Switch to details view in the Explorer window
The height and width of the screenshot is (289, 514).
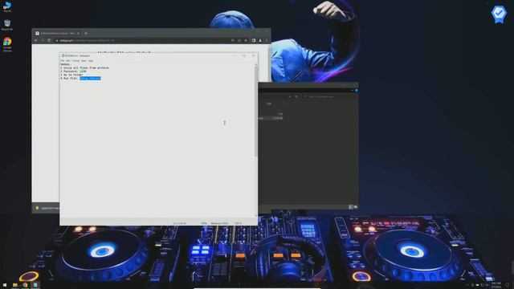[351, 207]
